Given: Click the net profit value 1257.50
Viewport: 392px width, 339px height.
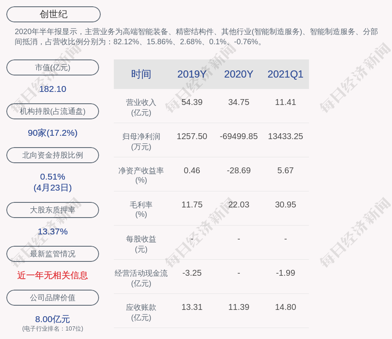Looking at the screenshot, I should pyautogui.click(x=192, y=137).
